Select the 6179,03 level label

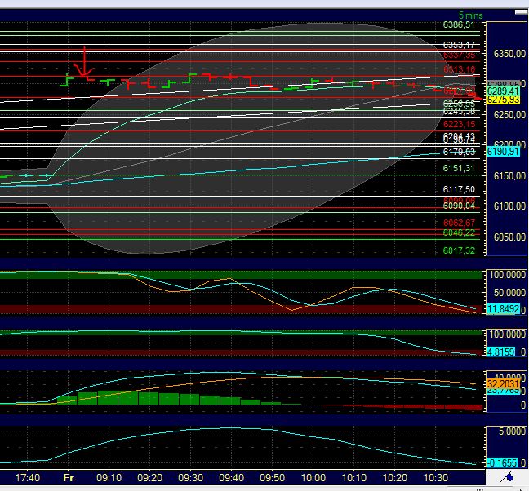[459, 152]
